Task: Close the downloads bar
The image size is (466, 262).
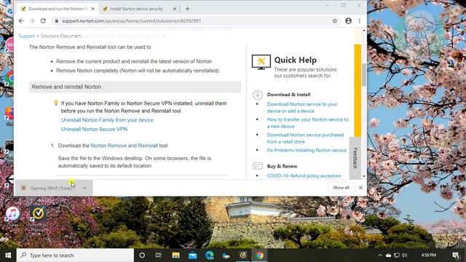Action: point(360,188)
